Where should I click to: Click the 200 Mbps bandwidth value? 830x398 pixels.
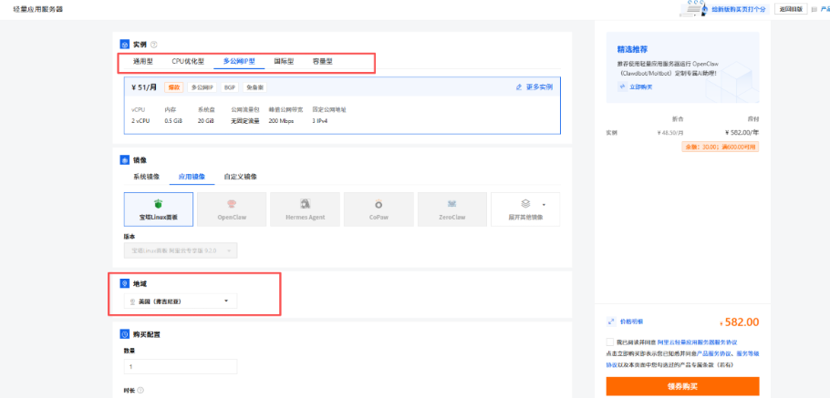pos(282,121)
